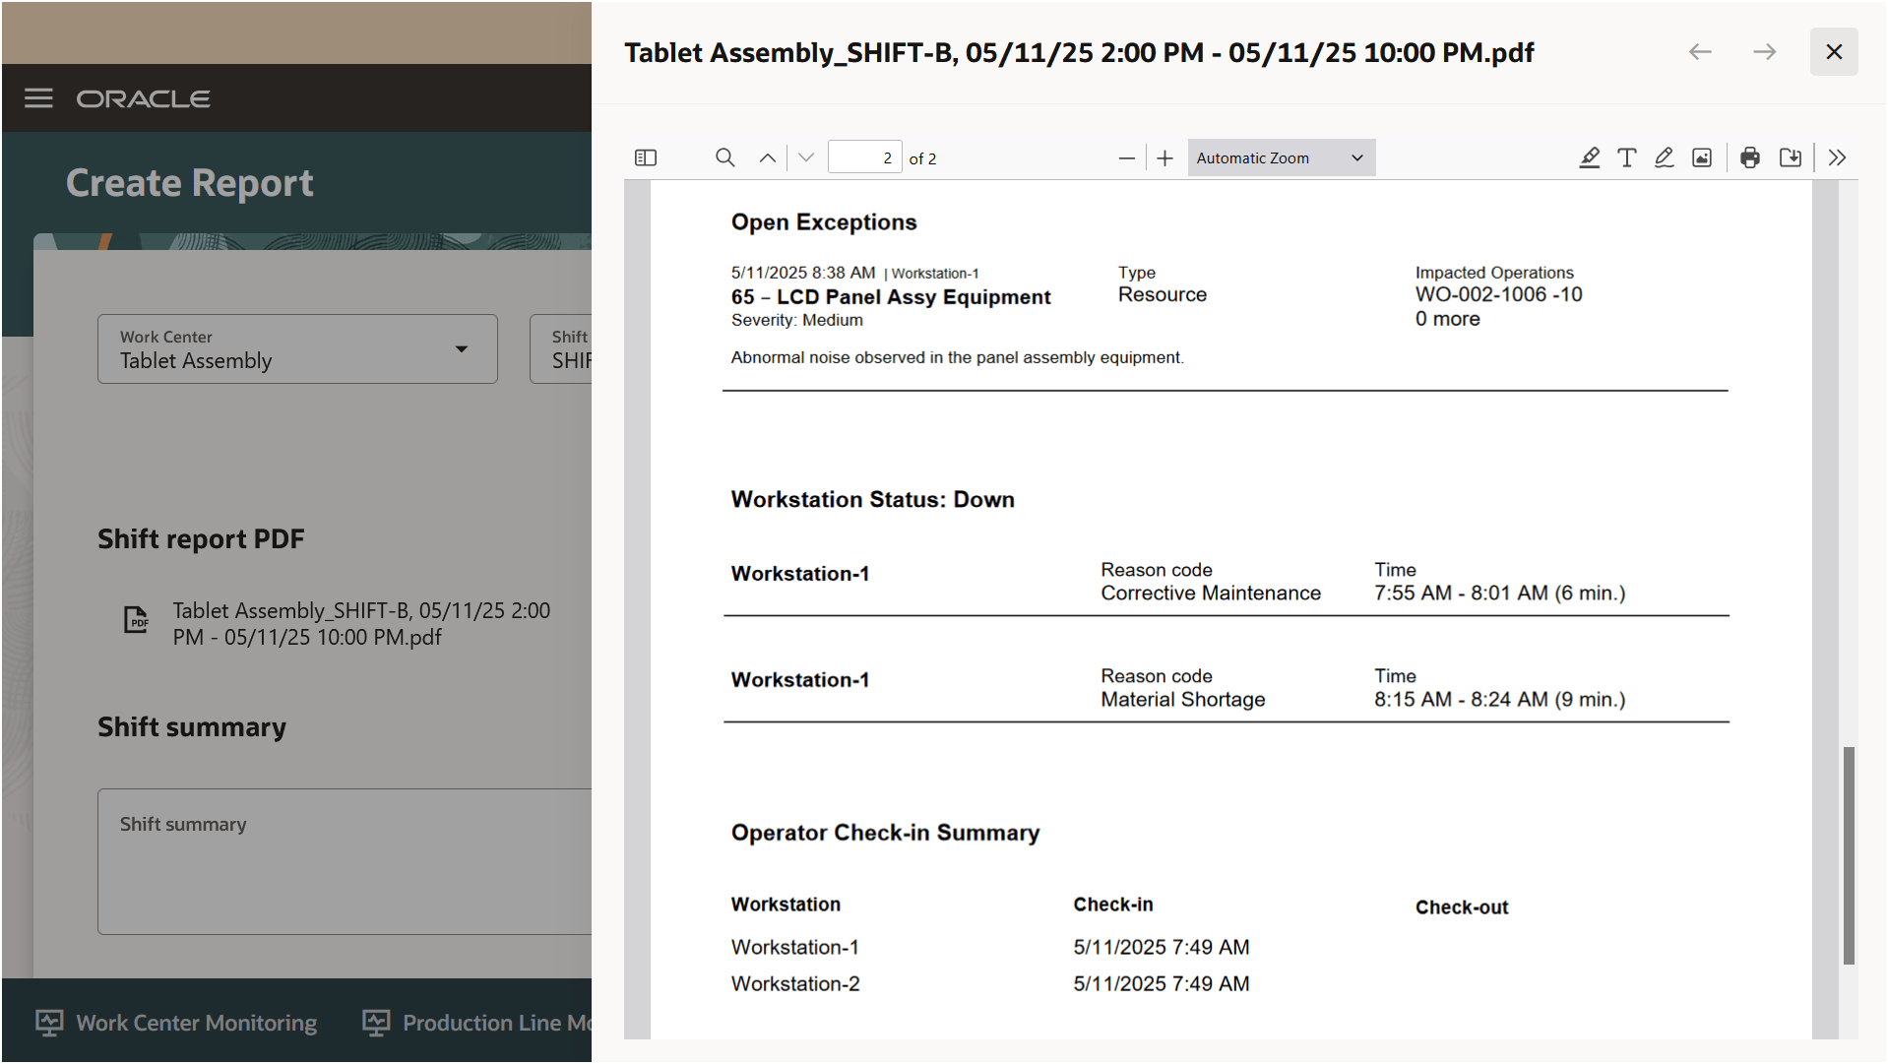Click the back navigation arrow
1888x1064 pixels.
[x=1699, y=51]
